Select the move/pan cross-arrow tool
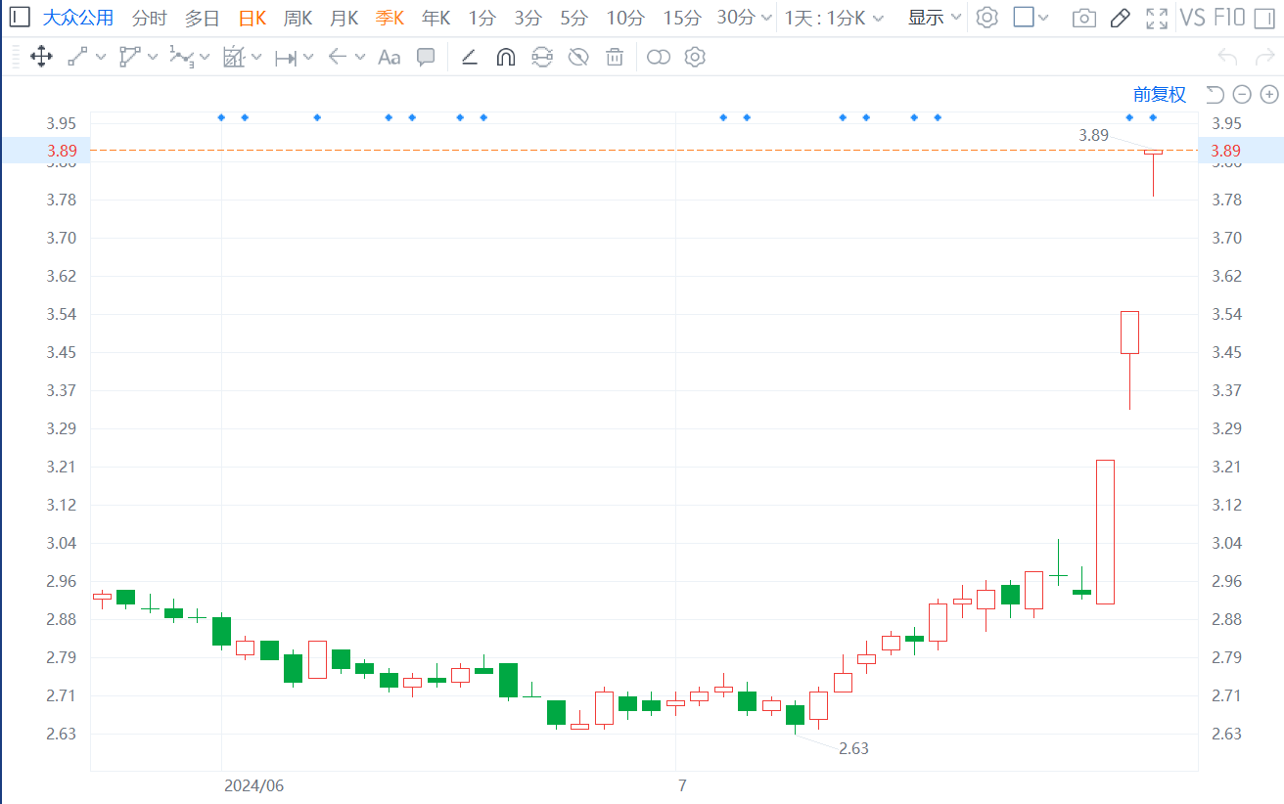Viewport: 1284px width, 804px height. coord(41,57)
